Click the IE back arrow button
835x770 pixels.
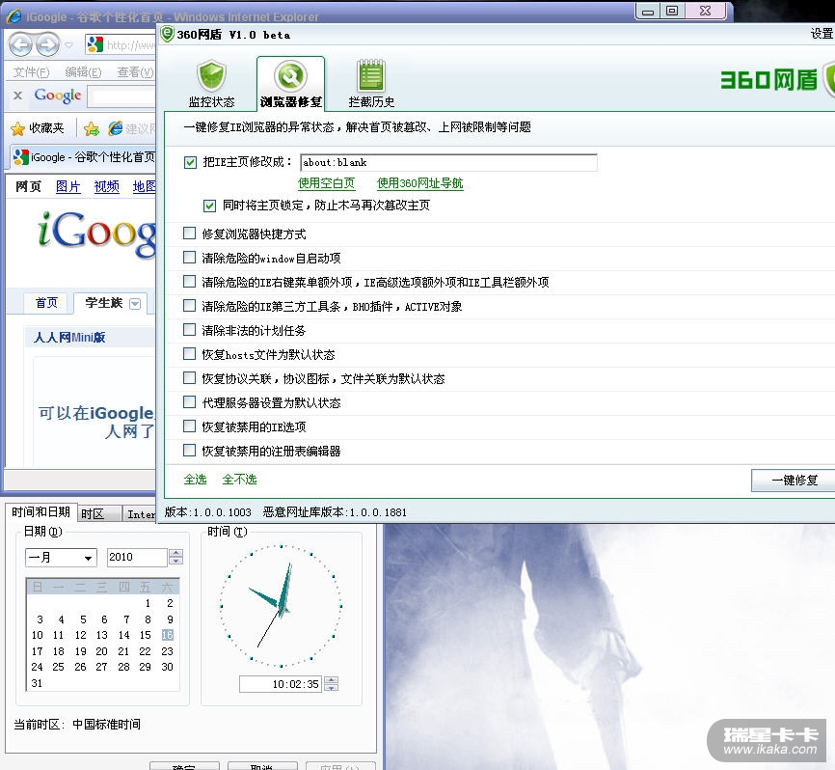pos(21,44)
